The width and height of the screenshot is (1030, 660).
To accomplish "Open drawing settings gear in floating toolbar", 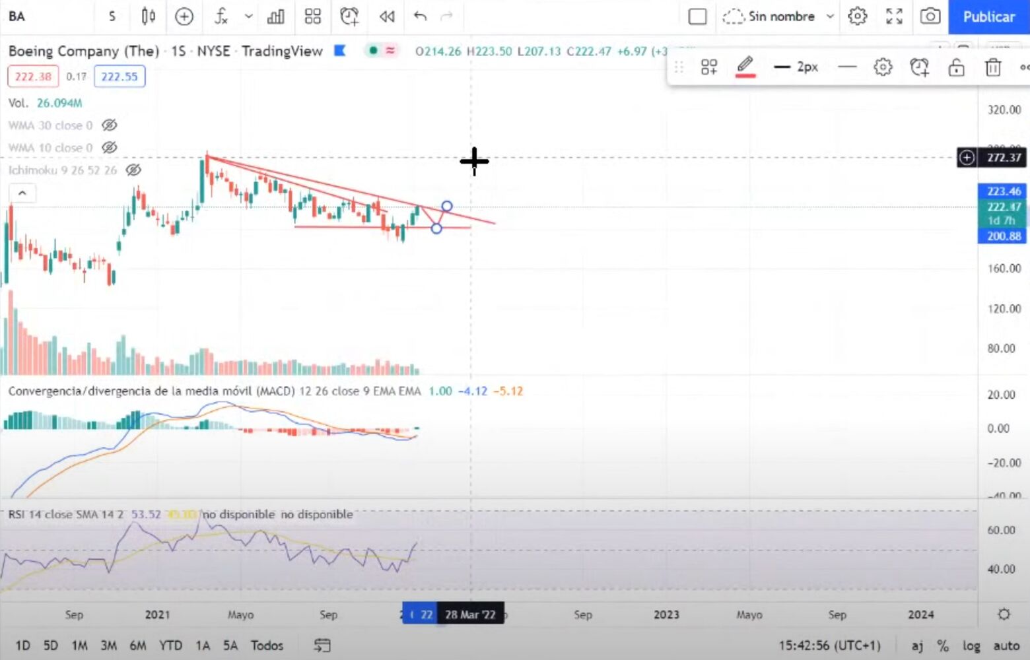I will click(x=883, y=67).
